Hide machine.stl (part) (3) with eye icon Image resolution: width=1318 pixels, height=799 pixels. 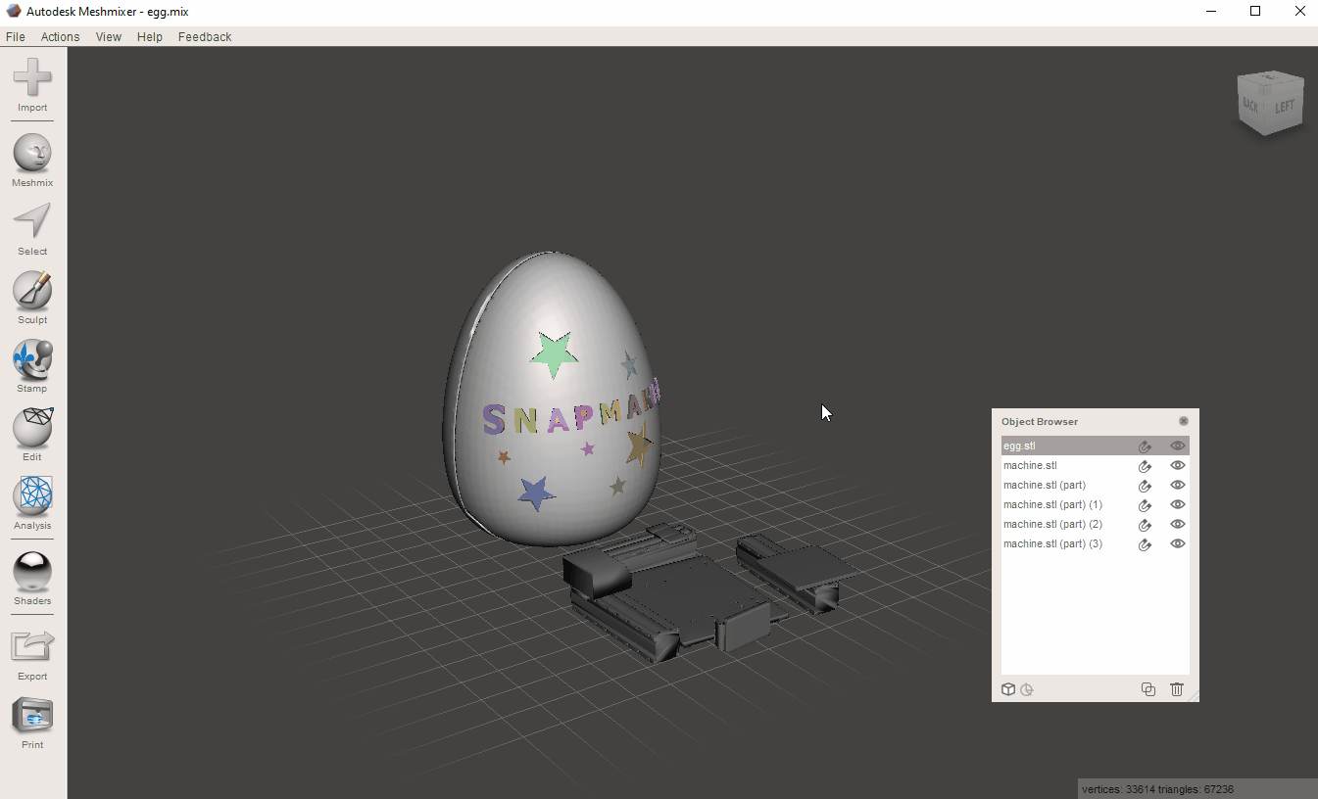(x=1178, y=544)
